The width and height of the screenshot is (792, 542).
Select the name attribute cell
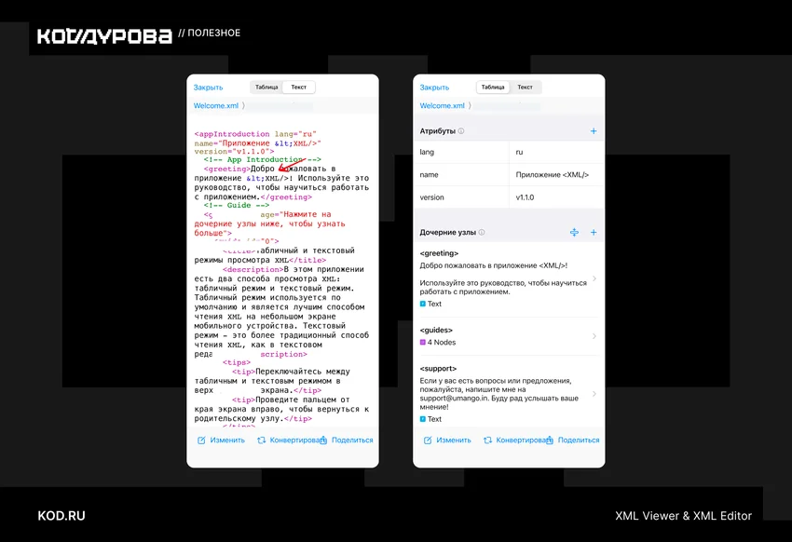coord(461,174)
